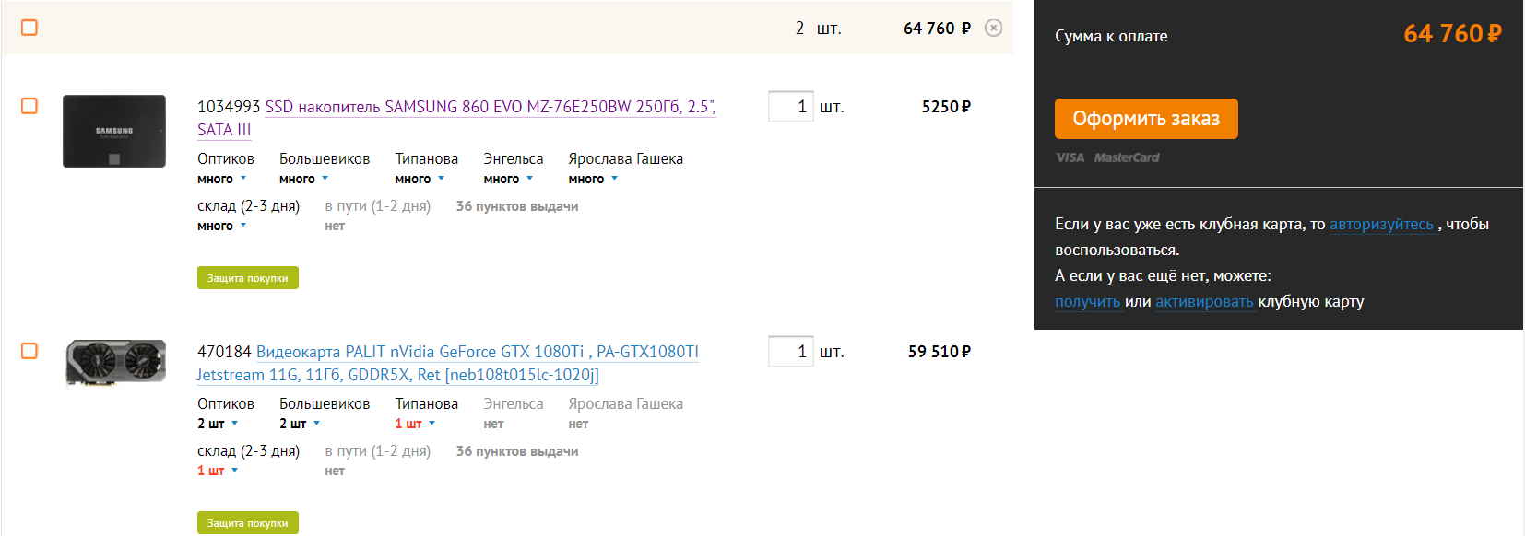Remove all items with the cart clear icon
The image size is (1525, 536).
[993, 28]
